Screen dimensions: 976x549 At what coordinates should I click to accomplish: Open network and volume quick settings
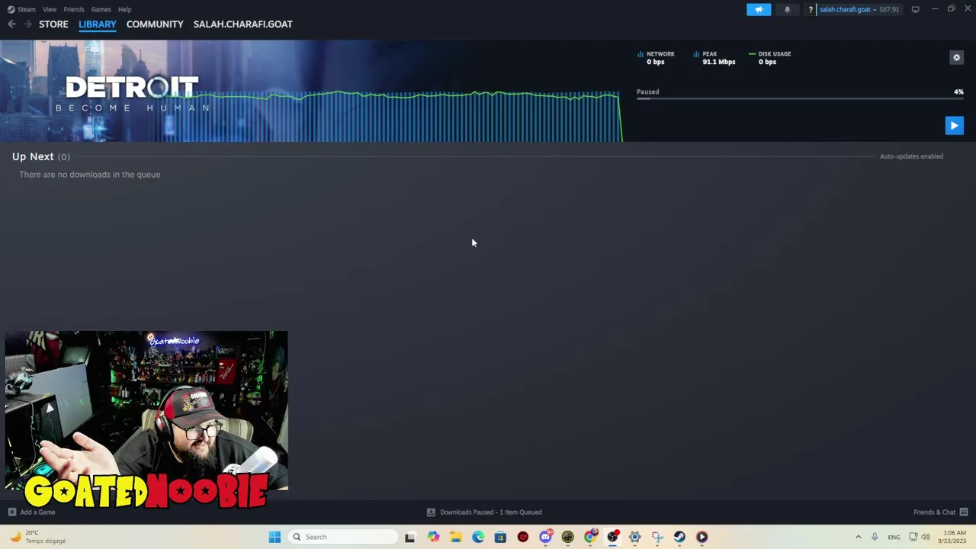click(920, 537)
